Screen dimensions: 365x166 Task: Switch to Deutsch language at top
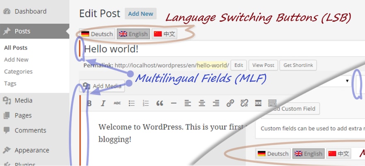[97, 34]
